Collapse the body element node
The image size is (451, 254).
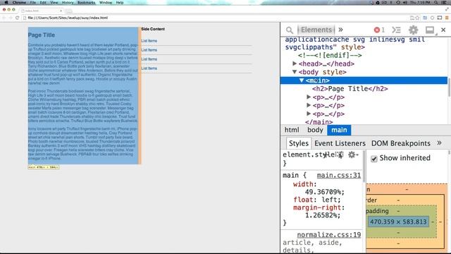(x=295, y=72)
